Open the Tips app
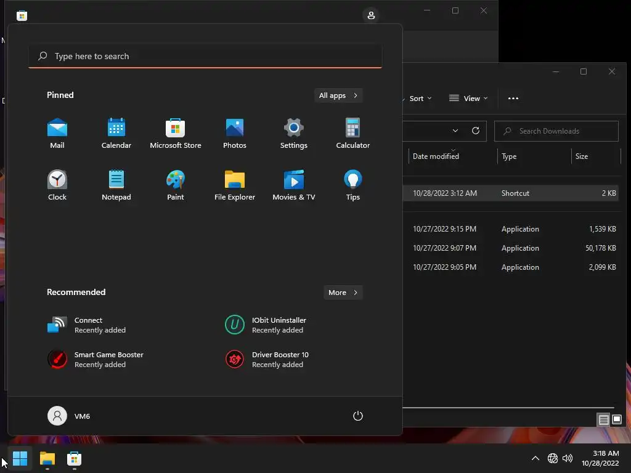 (353, 185)
